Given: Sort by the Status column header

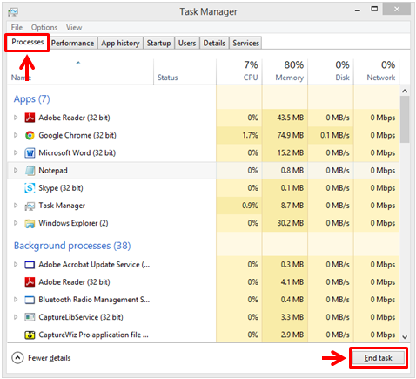Looking at the screenshot, I should (x=185, y=71).
